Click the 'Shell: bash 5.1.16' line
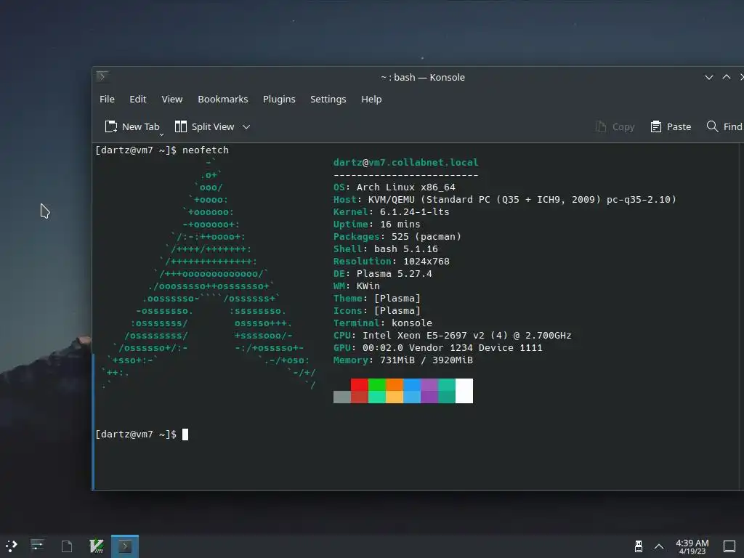The height and width of the screenshot is (558, 744). 386,248
